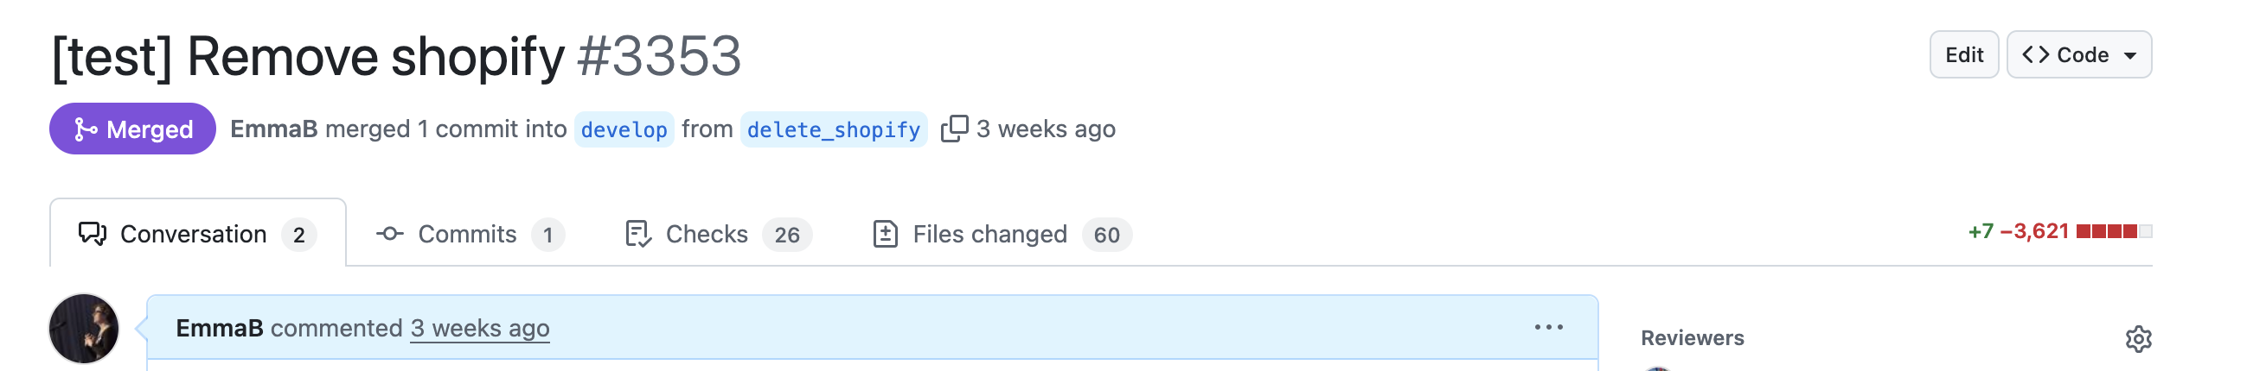Screen dimensions: 2247x371
Task: Click the comment's '3 weeks ago' timestamp
Action: tap(480, 329)
